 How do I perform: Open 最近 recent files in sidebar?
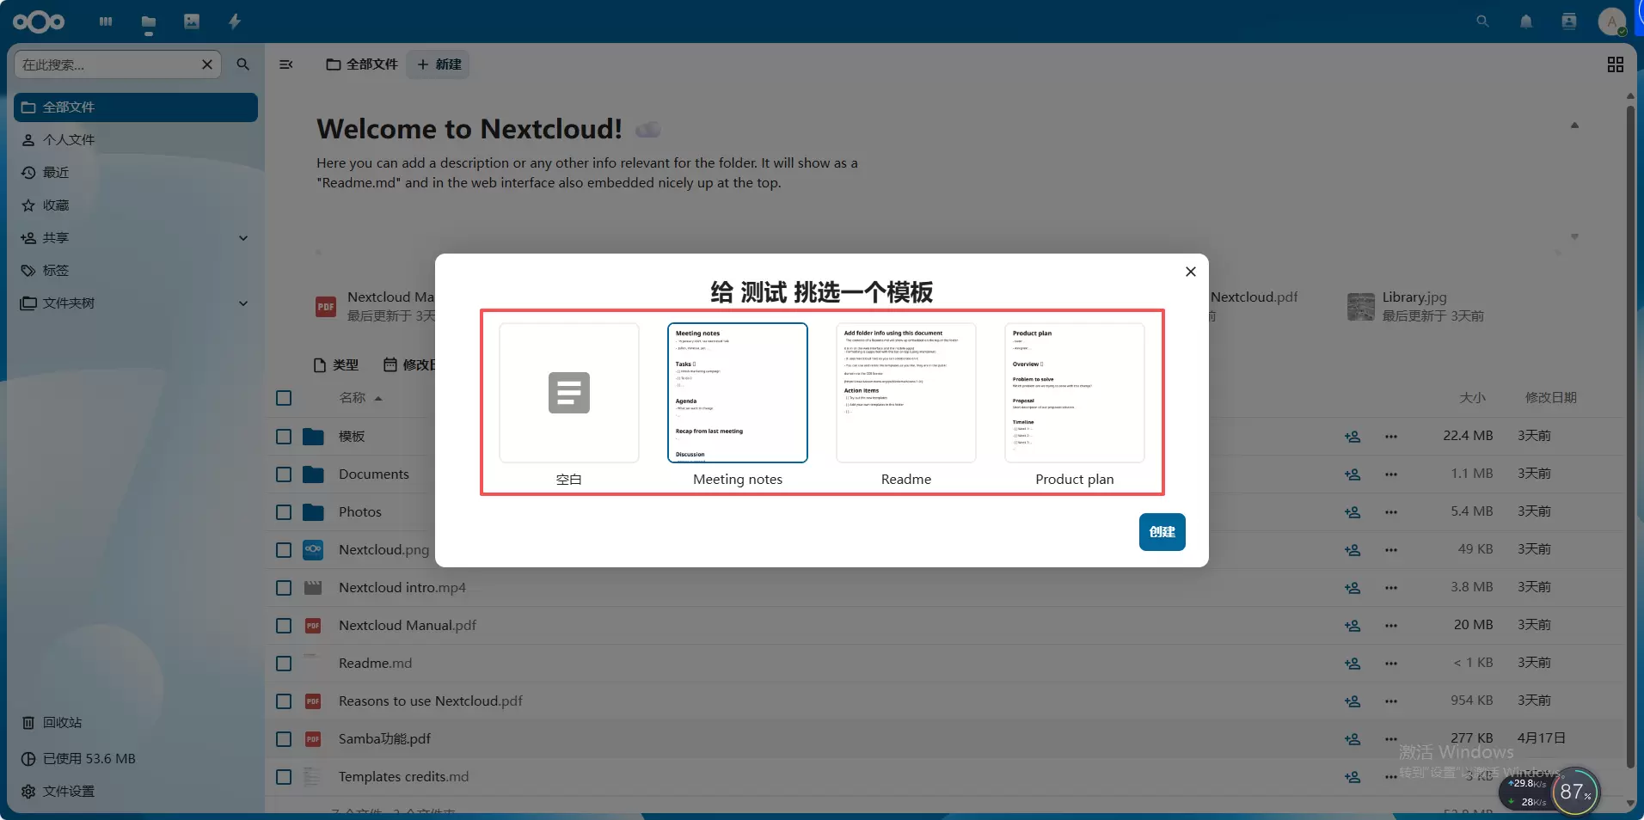[x=56, y=173]
